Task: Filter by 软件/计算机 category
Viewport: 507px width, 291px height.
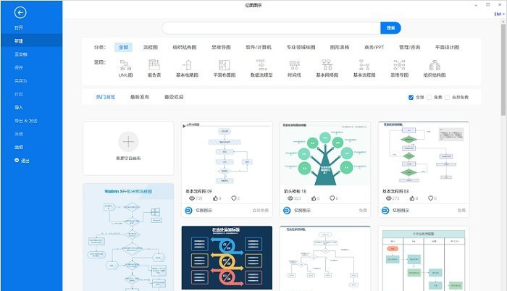Action: [259, 47]
